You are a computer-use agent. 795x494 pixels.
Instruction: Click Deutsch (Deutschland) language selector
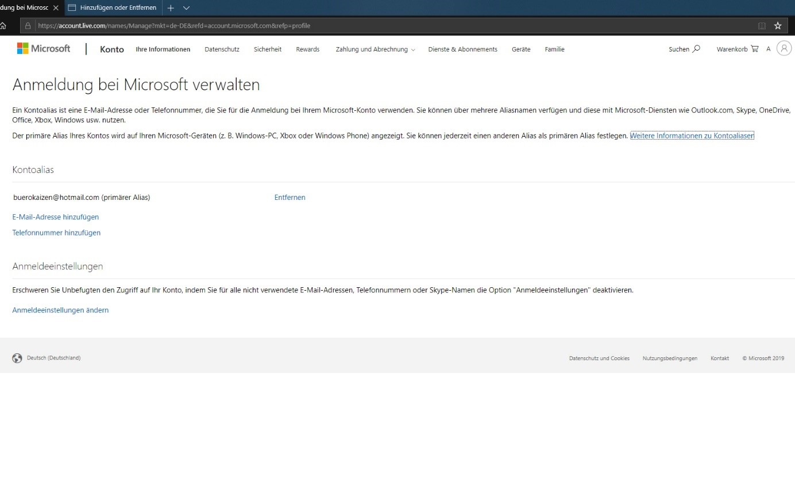coord(53,358)
